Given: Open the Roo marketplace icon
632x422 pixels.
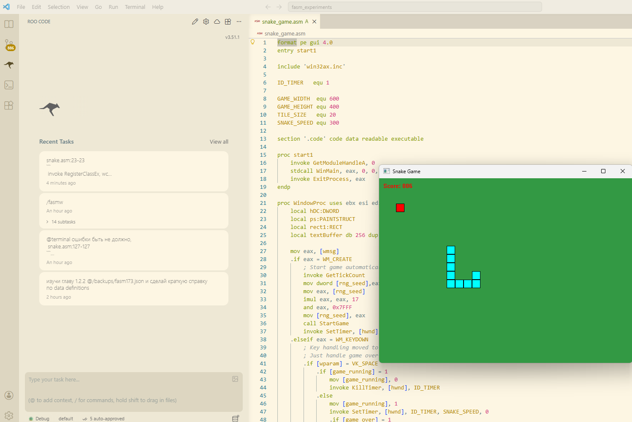Looking at the screenshot, I should pyautogui.click(x=228, y=21).
